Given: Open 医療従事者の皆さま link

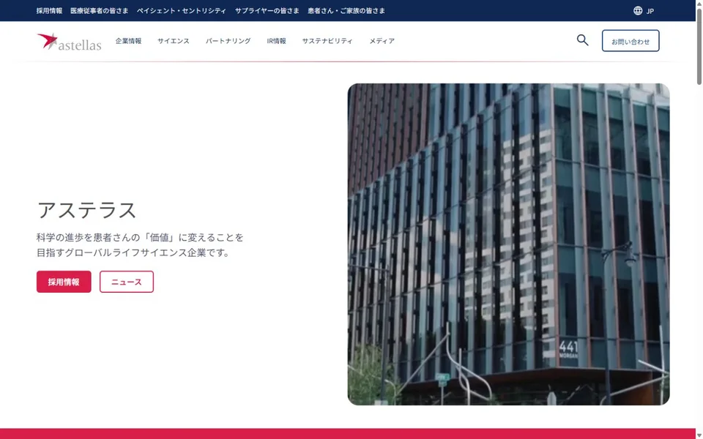Looking at the screenshot, I should [x=99, y=11].
